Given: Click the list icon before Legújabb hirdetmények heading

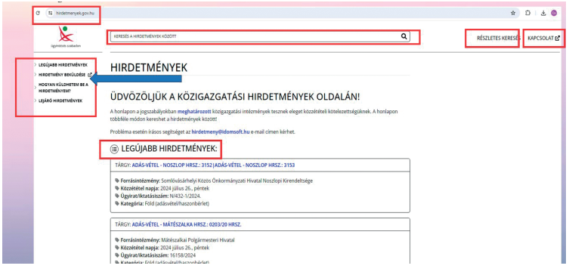Looking at the screenshot, I should [x=114, y=148].
